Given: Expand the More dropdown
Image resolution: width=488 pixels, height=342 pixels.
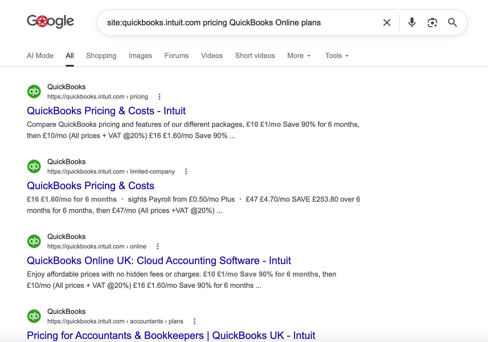Looking at the screenshot, I should 299,55.
